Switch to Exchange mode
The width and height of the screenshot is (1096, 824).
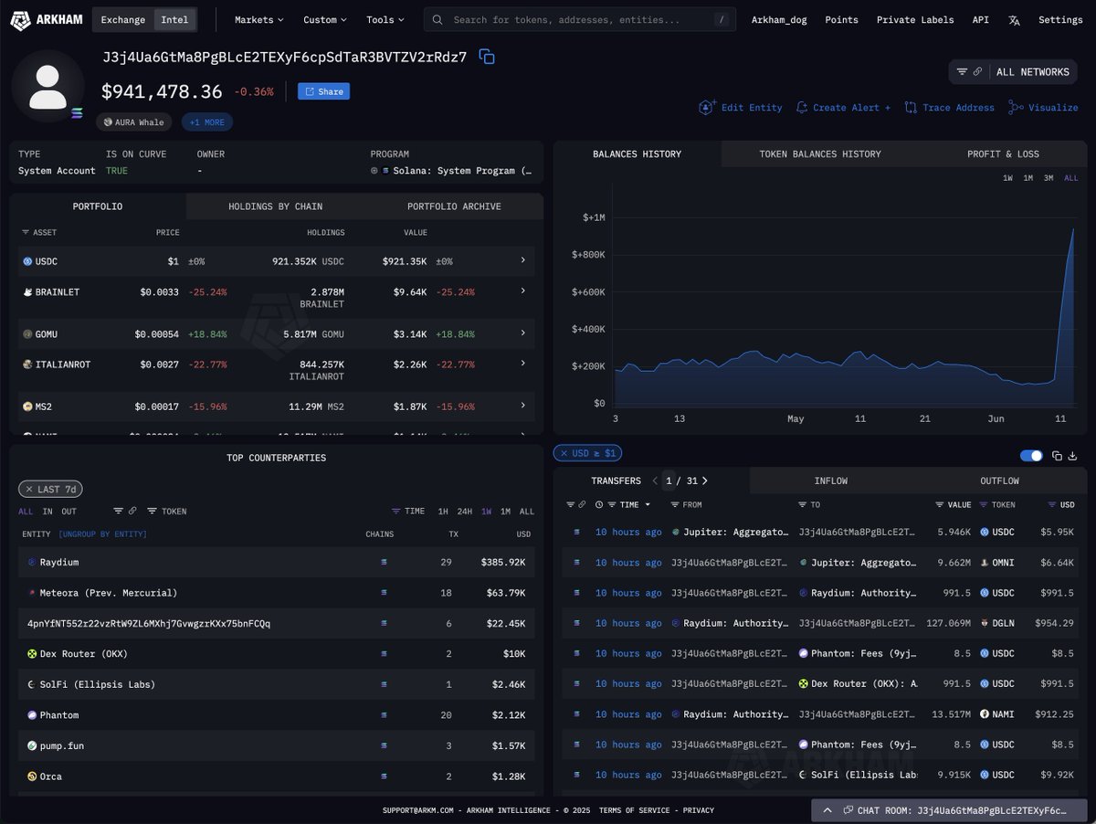(123, 20)
